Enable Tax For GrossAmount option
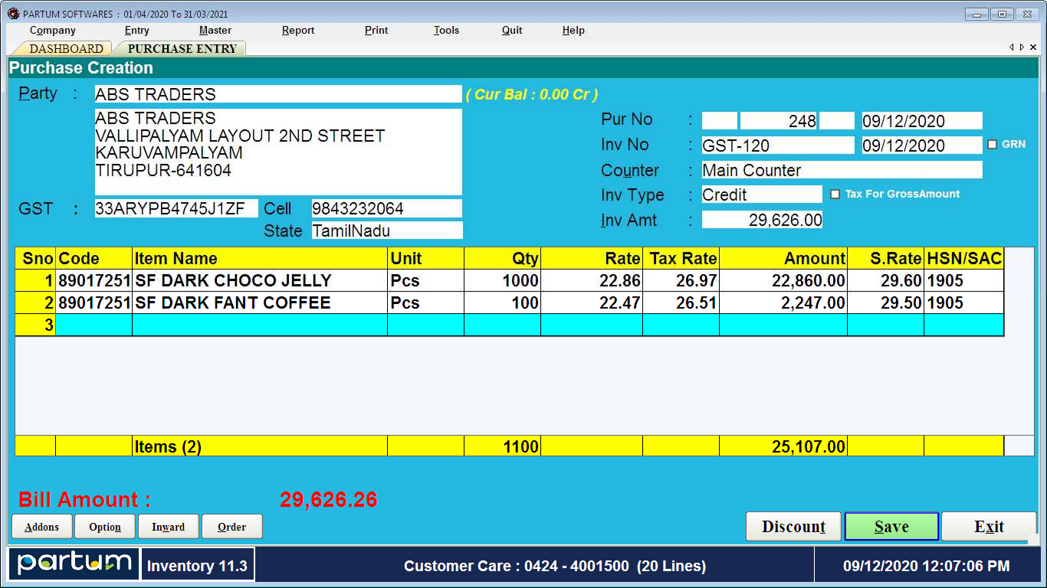The height and width of the screenshot is (588, 1047). [835, 194]
